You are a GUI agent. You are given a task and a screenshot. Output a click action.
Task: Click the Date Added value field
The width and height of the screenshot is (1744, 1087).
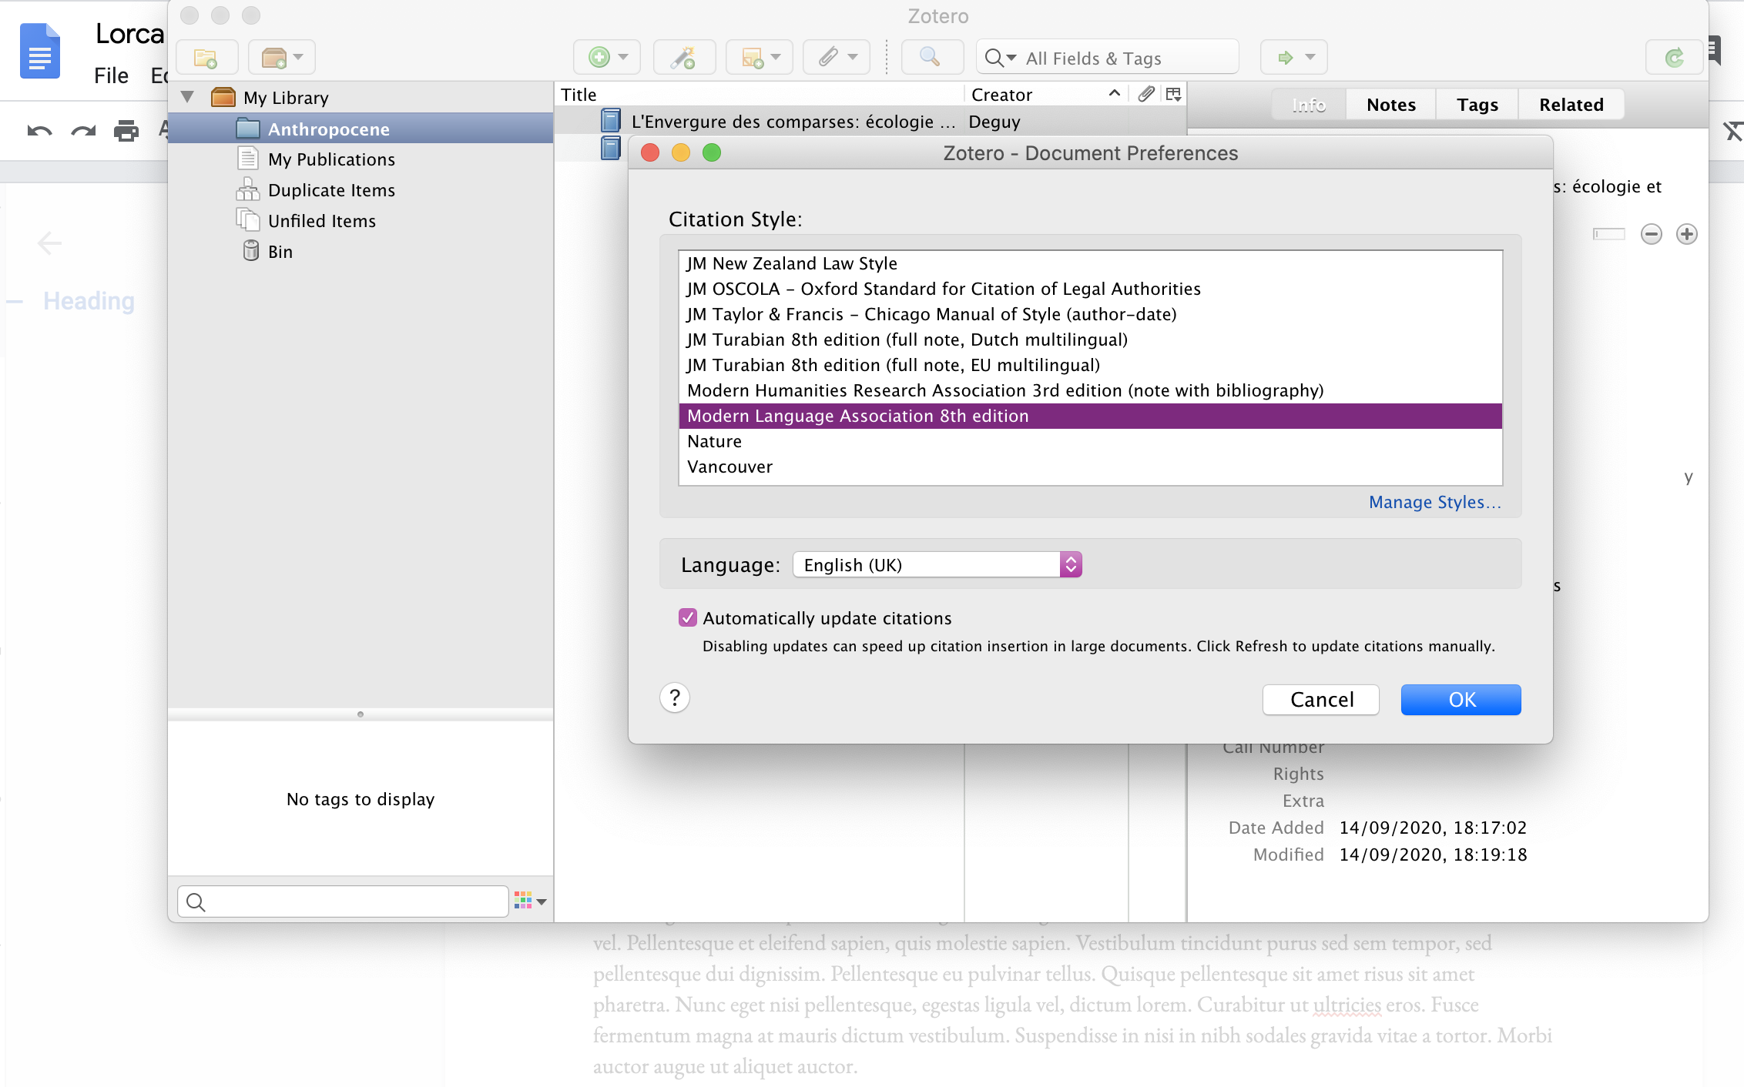click(1433, 828)
